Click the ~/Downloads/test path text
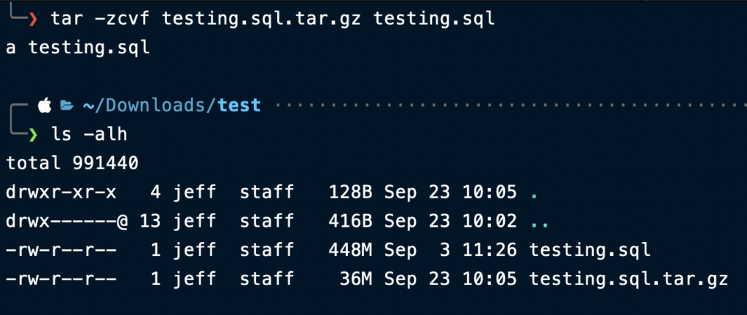This screenshot has height=315, width=747. pyautogui.click(x=171, y=106)
